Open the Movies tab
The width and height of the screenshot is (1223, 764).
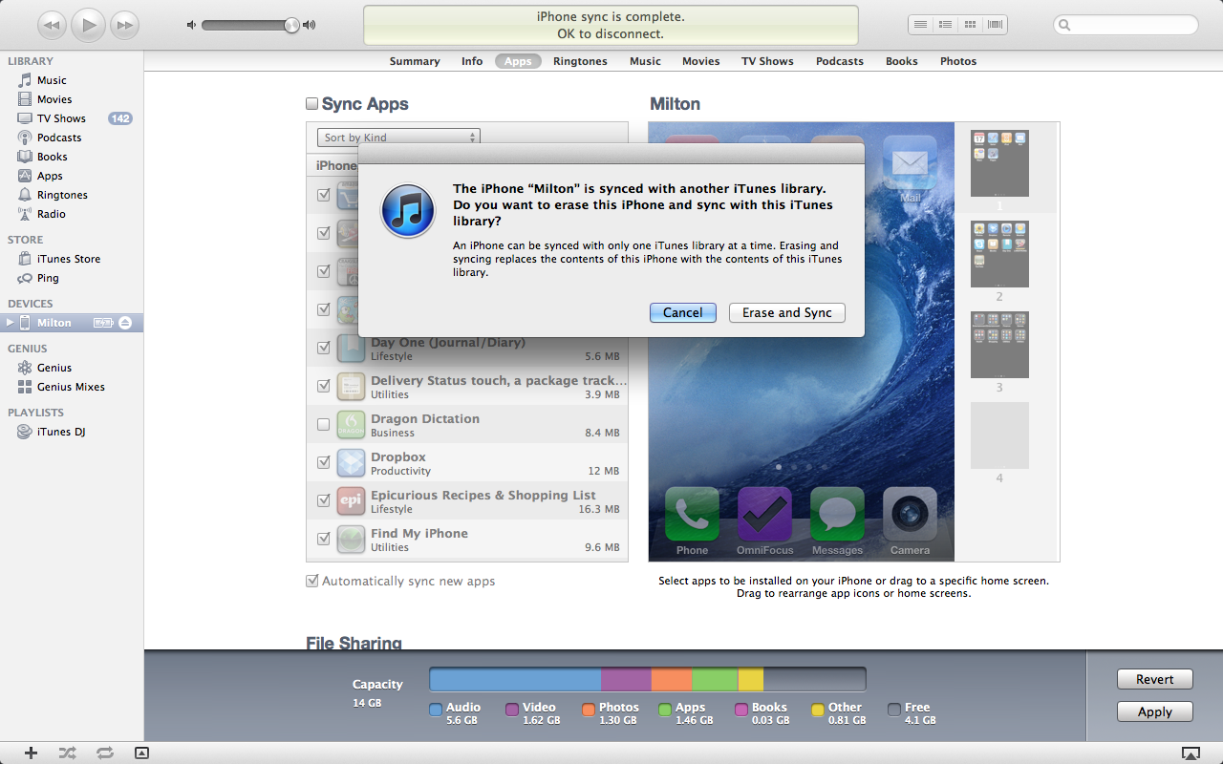701,61
